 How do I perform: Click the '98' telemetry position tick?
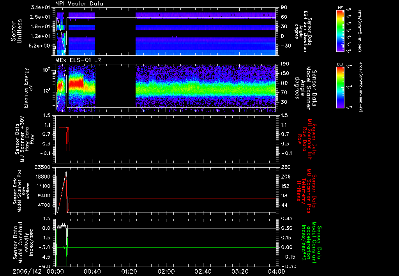[x=284, y=196]
